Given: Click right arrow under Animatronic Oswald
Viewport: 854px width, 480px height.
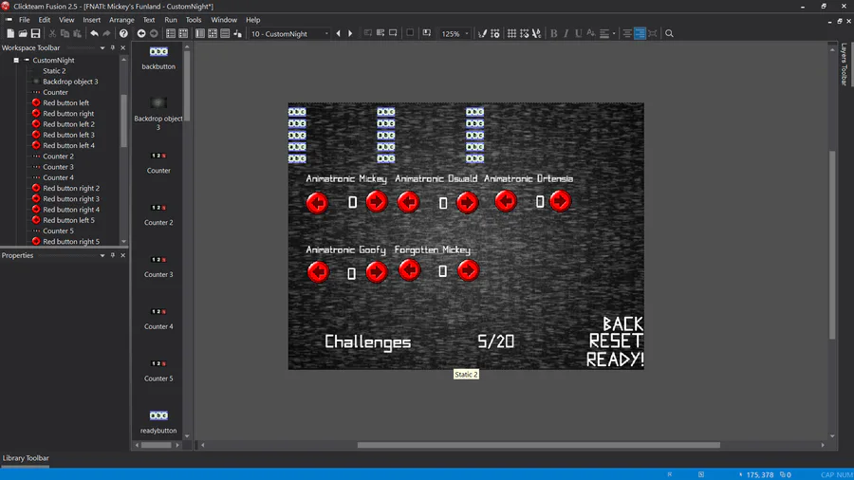Looking at the screenshot, I should coord(467,202).
